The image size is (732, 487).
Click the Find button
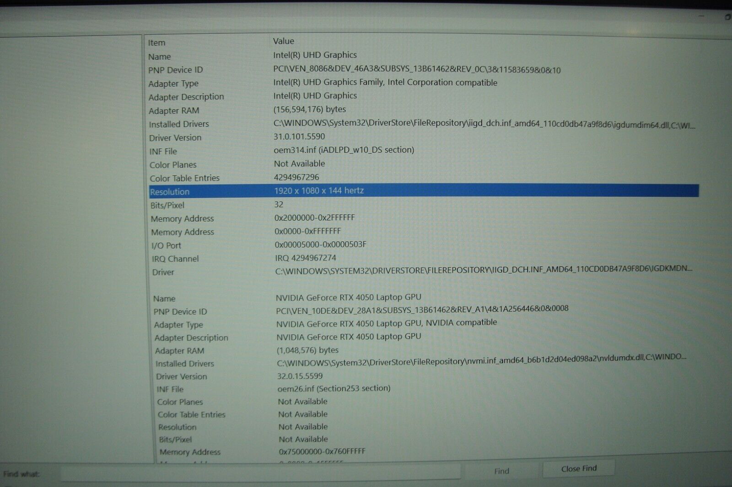[x=501, y=471]
